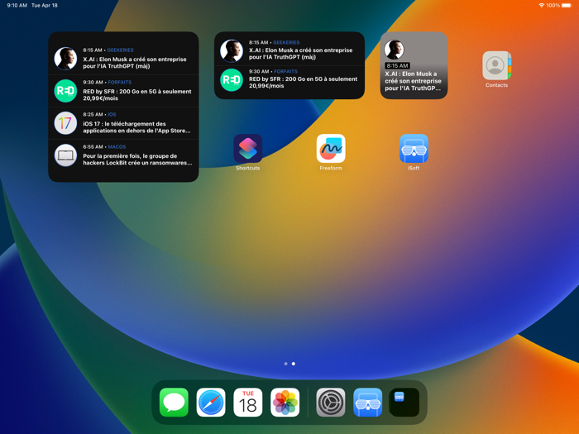Screen dimensions: 579x434
Task: Tap the Tue Apr 18 date in status bar
Action: click(x=45, y=6)
